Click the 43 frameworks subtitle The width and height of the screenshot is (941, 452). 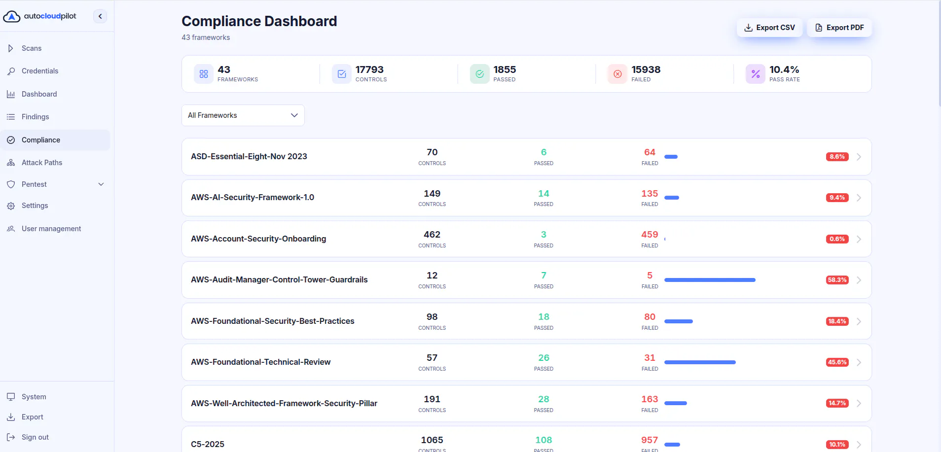click(206, 37)
